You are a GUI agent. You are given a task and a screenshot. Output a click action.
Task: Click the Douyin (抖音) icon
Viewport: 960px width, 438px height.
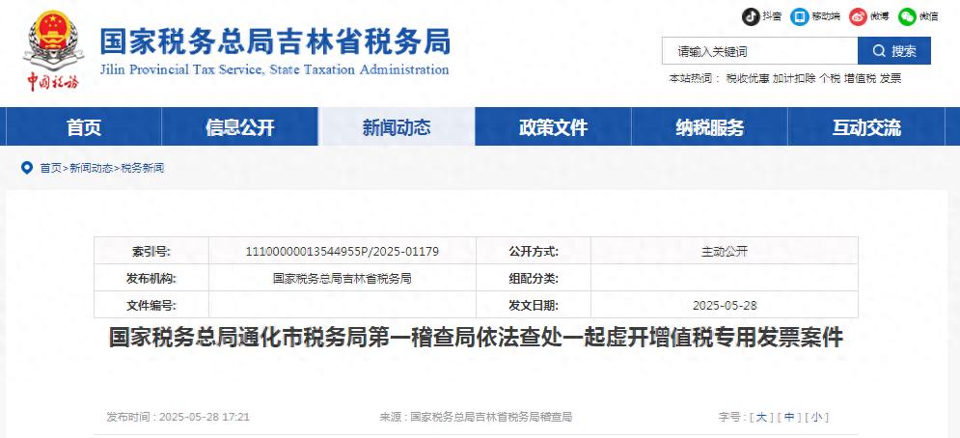pos(751,16)
